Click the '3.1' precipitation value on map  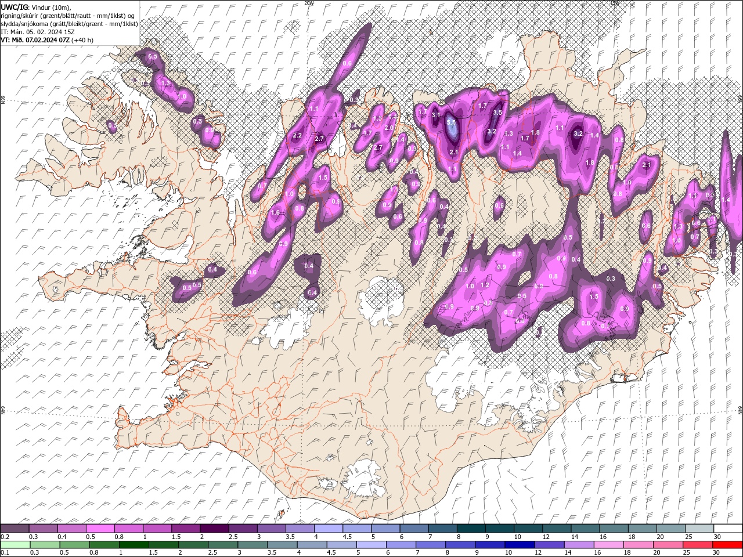(436, 115)
